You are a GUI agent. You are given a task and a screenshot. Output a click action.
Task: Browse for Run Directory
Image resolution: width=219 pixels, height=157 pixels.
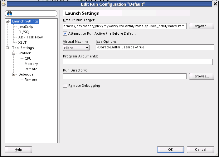(x=202, y=76)
